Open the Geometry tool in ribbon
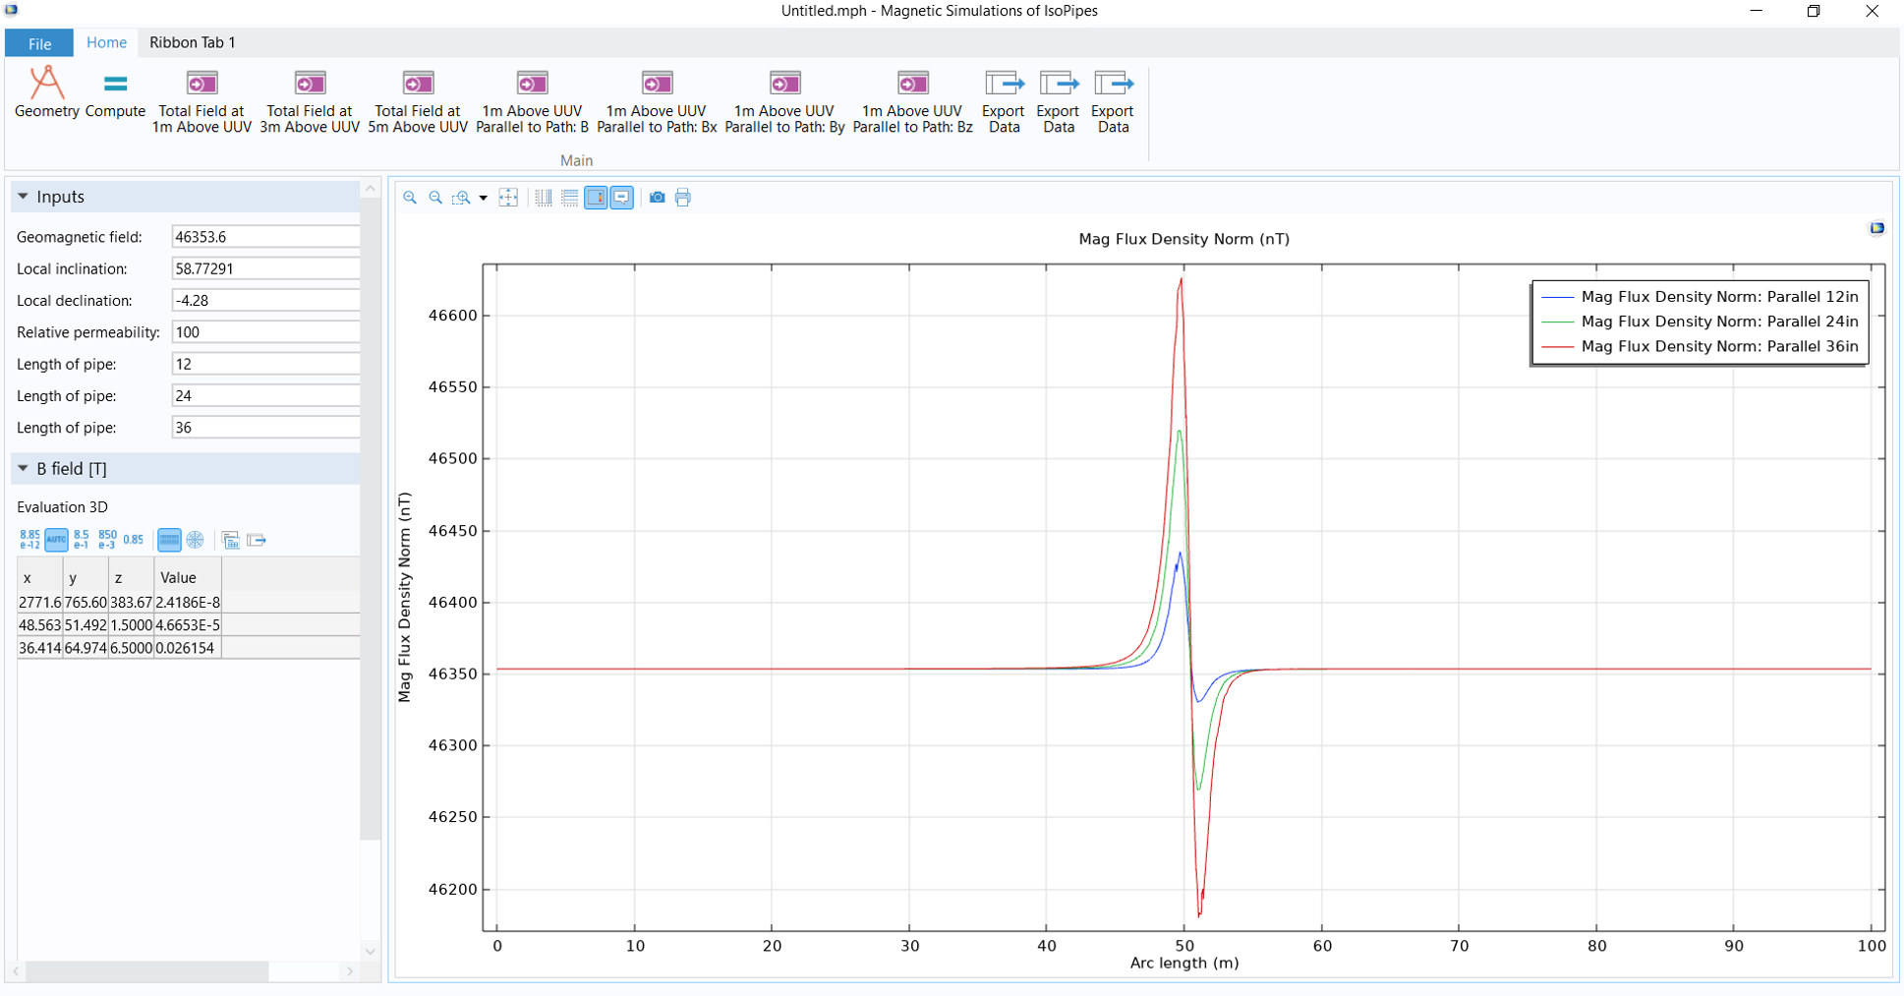 (46, 95)
